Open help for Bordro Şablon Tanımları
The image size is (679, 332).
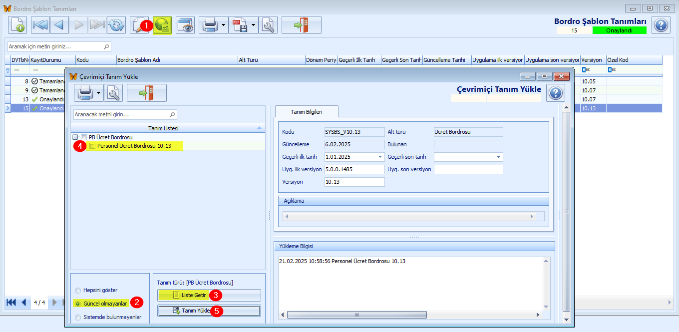(661, 25)
